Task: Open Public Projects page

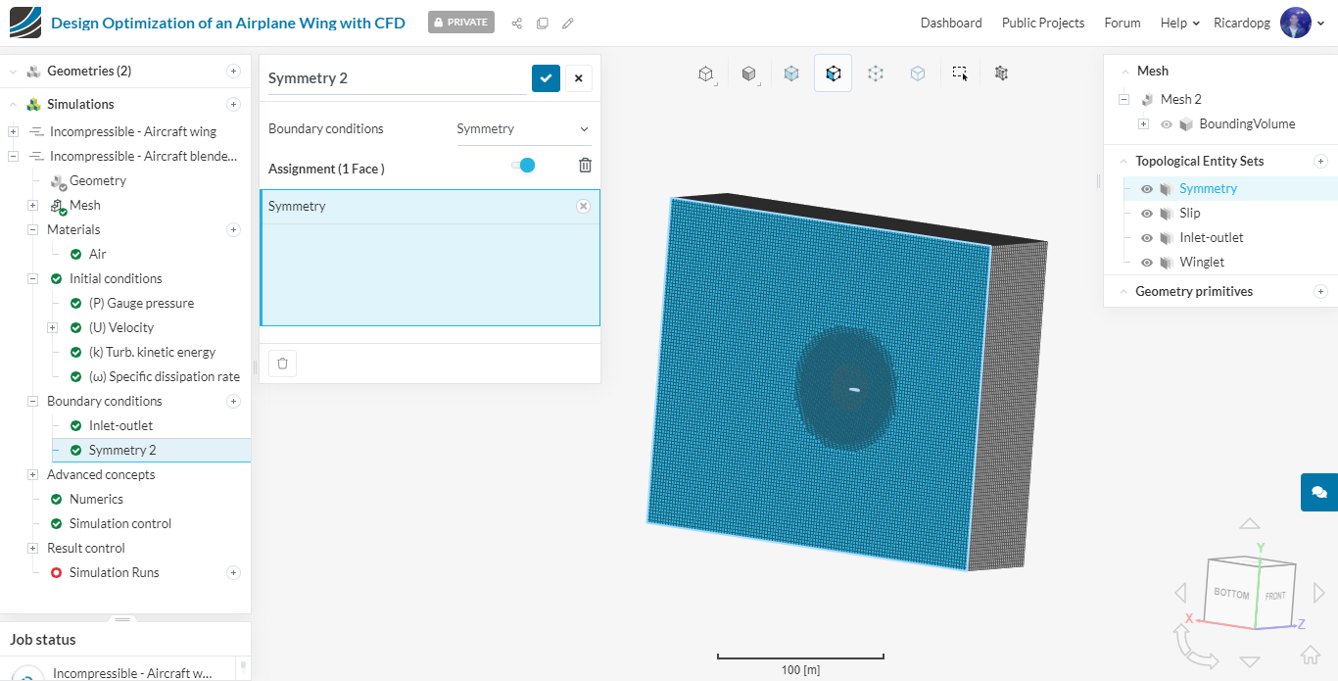Action: click(x=1043, y=23)
